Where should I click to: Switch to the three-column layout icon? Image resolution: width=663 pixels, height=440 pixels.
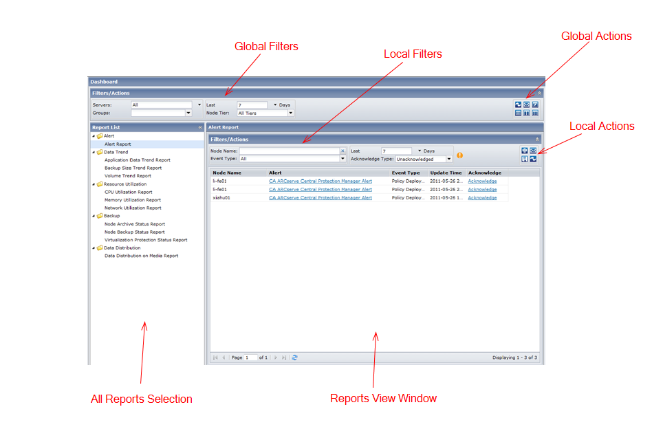535,113
